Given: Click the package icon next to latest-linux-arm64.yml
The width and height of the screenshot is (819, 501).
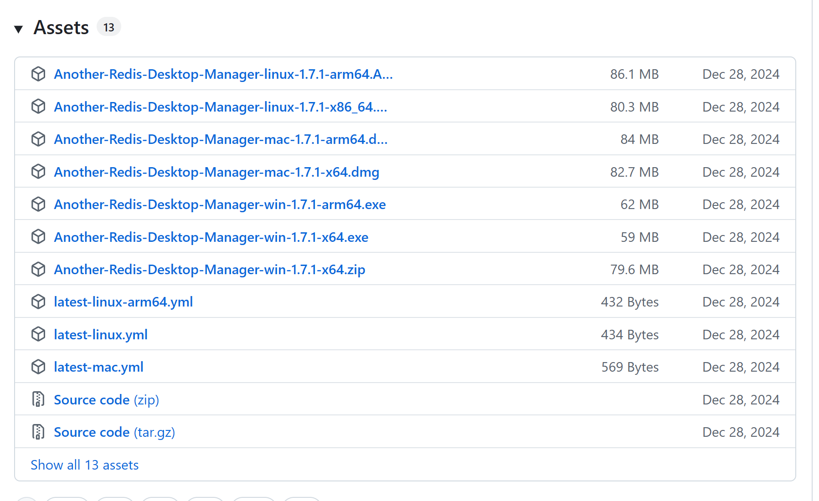Looking at the screenshot, I should (x=38, y=302).
